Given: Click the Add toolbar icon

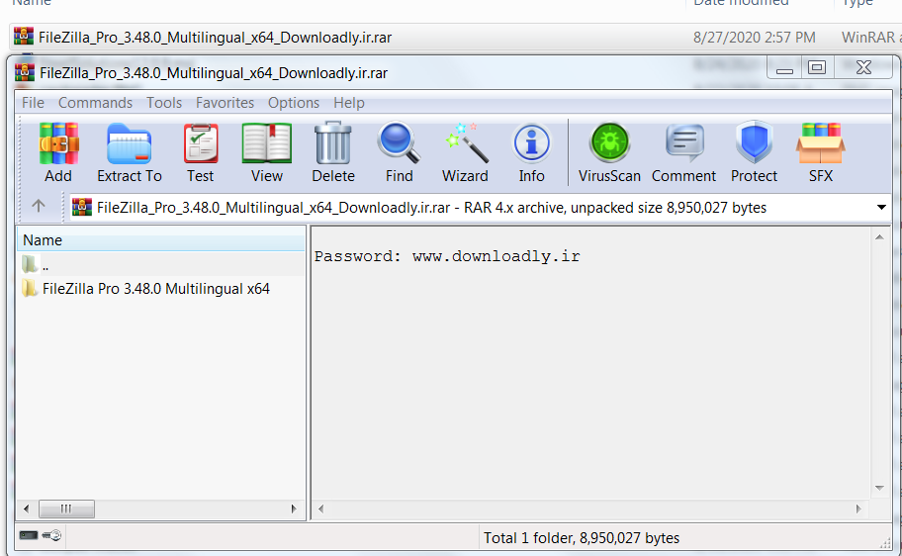Looking at the screenshot, I should click(58, 143).
